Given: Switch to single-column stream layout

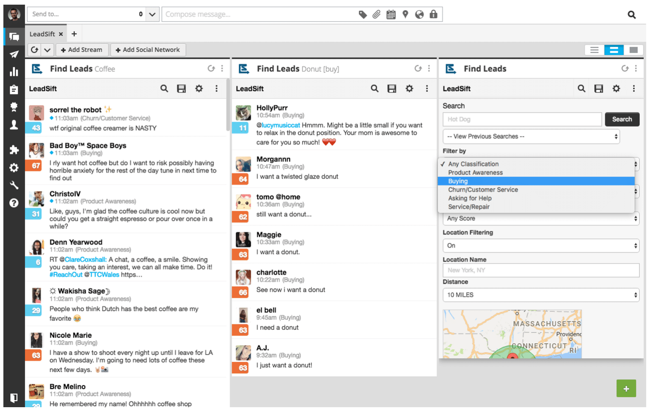Looking at the screenshot, I should (594, 50).
